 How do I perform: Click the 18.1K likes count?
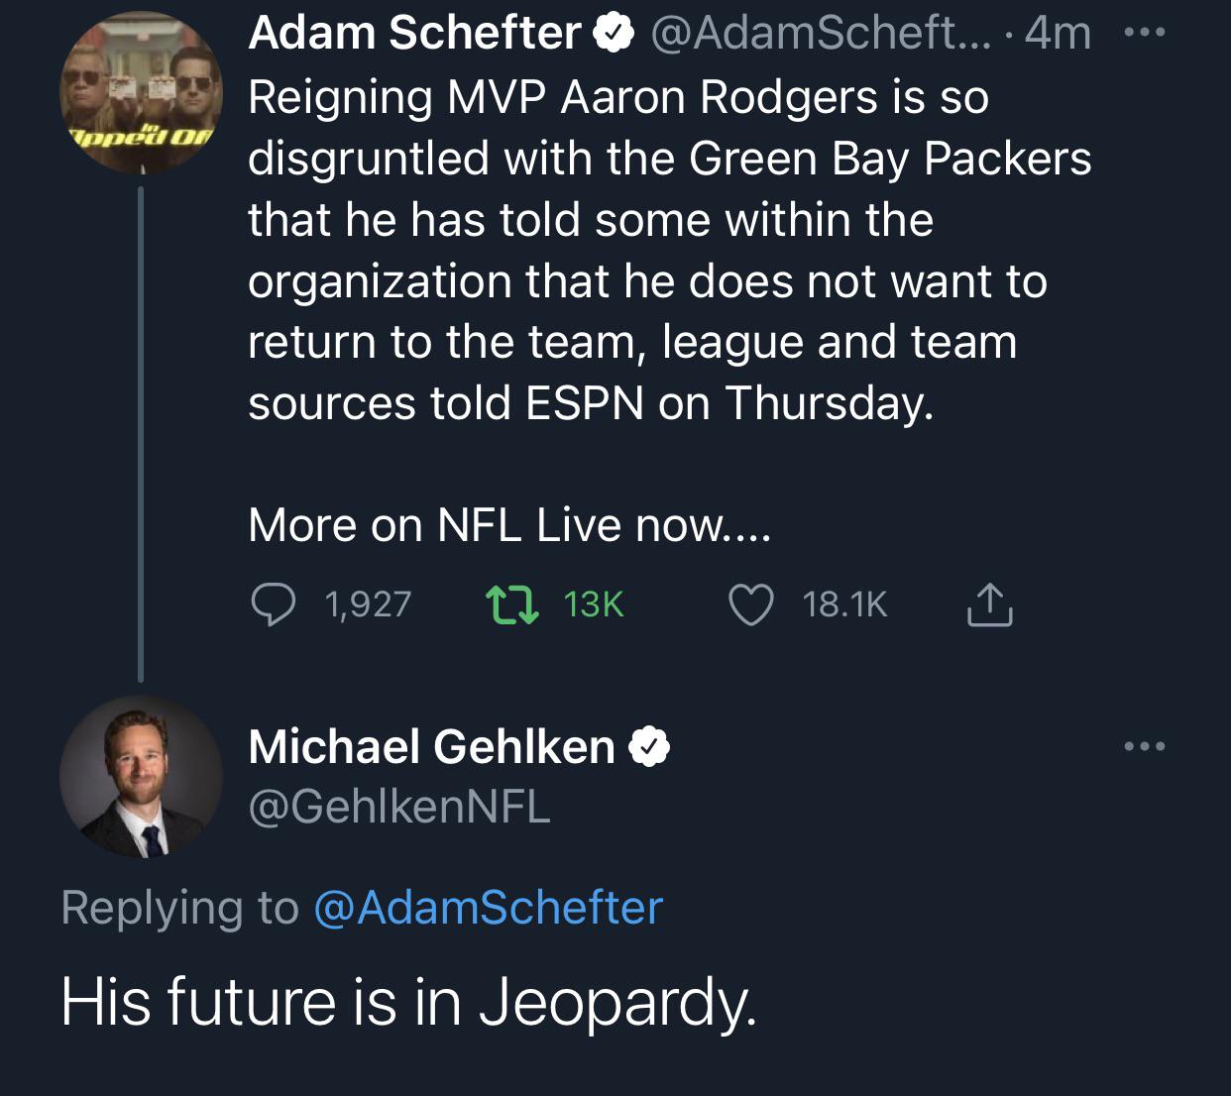[844, 604]
